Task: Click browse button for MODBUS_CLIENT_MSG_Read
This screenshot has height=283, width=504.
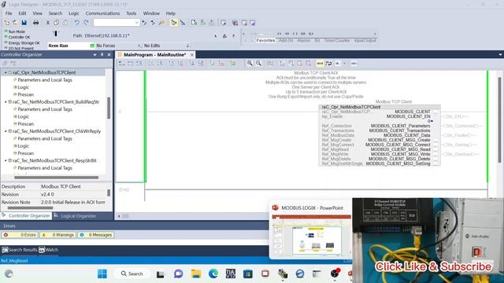Action: (435, 149)
